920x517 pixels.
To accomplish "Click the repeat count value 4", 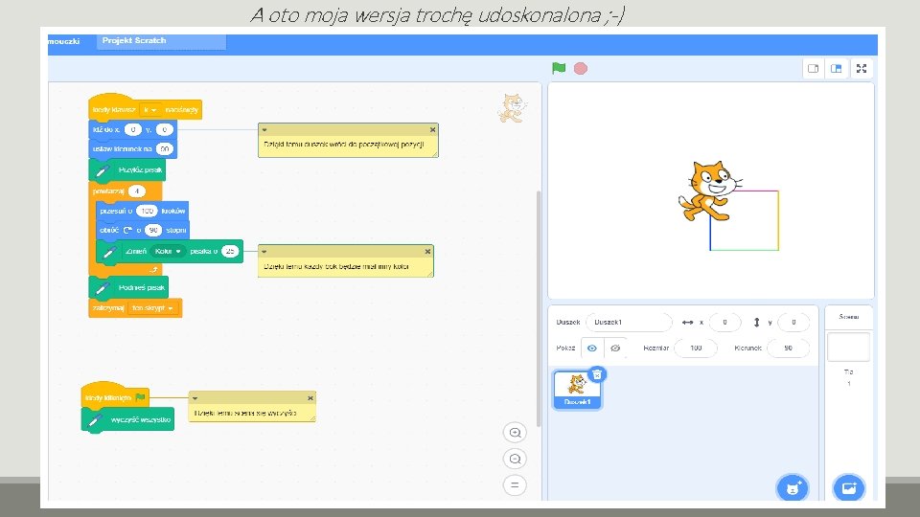I will [x=137, y=191].
